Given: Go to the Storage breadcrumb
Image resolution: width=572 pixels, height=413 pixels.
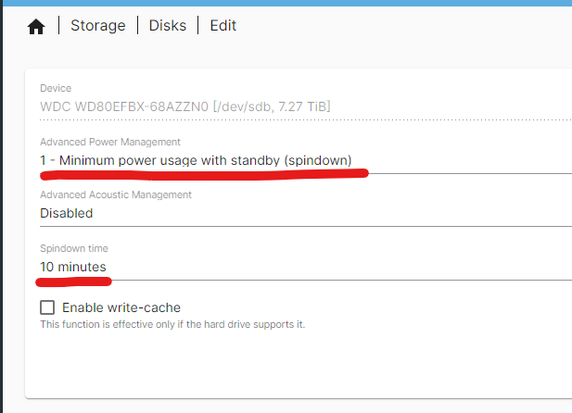Looking at the screenshot, I should tap(98, 26).
